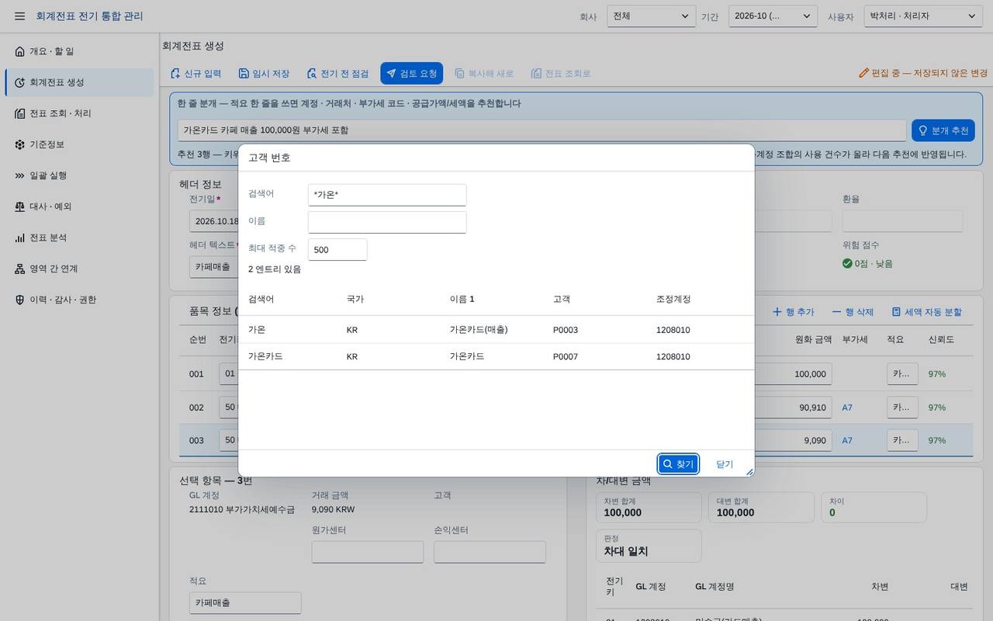Click the 최대 적중 수 field
This screenshot has height=621, width=993.
pos(337,249)
